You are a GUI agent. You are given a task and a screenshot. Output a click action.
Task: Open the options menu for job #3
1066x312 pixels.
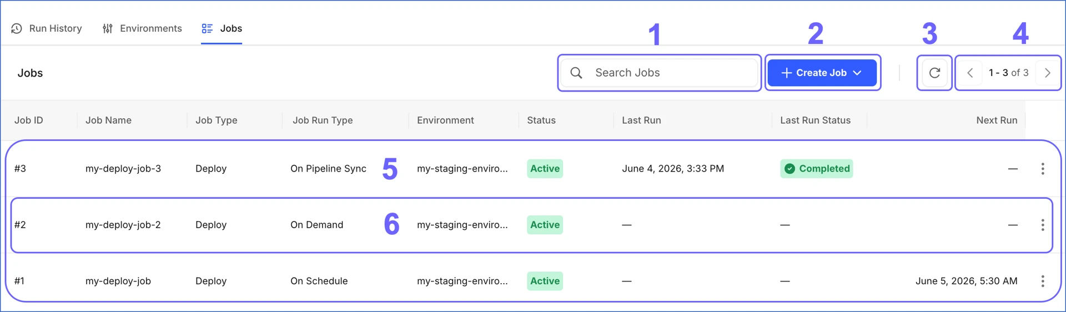1043,169
